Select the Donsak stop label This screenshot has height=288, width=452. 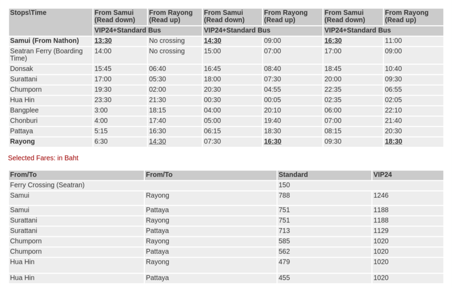pos(21,69)
